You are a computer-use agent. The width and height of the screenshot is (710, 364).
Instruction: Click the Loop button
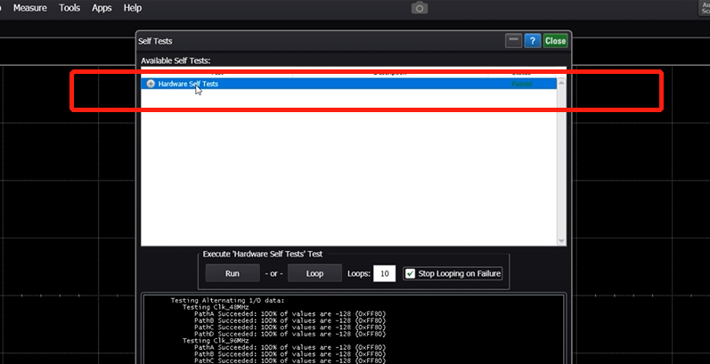point(314,273)
